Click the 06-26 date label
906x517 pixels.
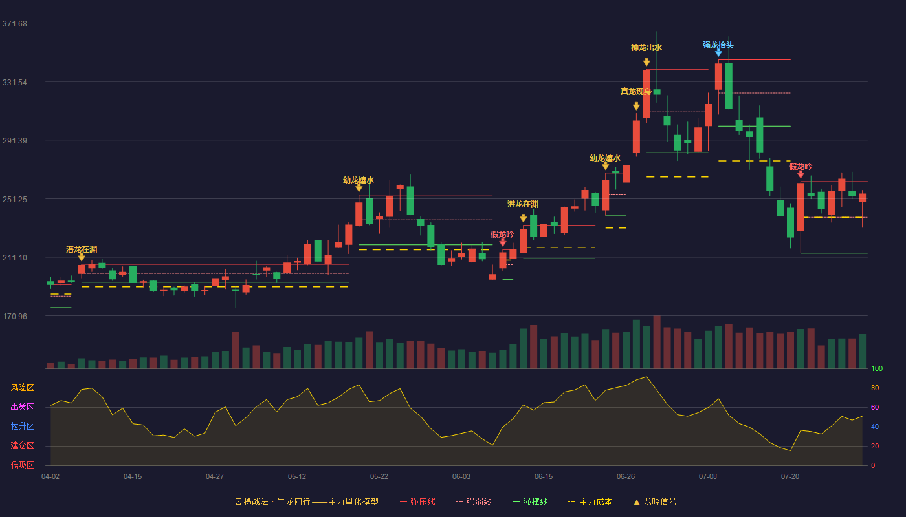[x=626, y=476]
